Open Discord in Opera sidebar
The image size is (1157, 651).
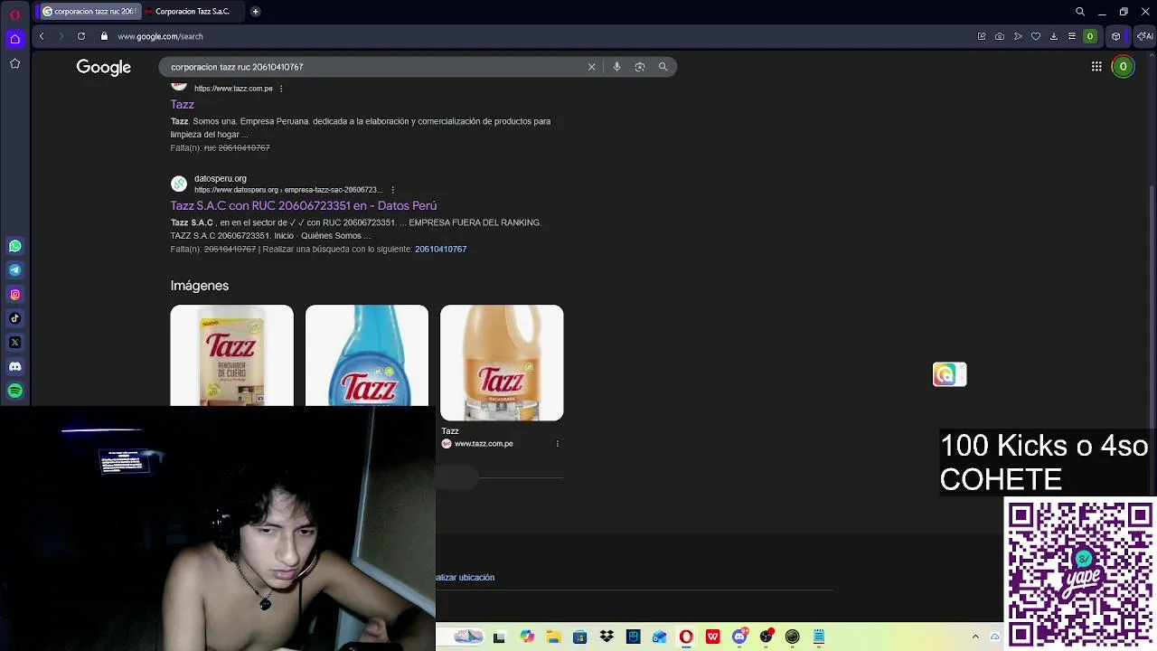click(x=14, y=366)
